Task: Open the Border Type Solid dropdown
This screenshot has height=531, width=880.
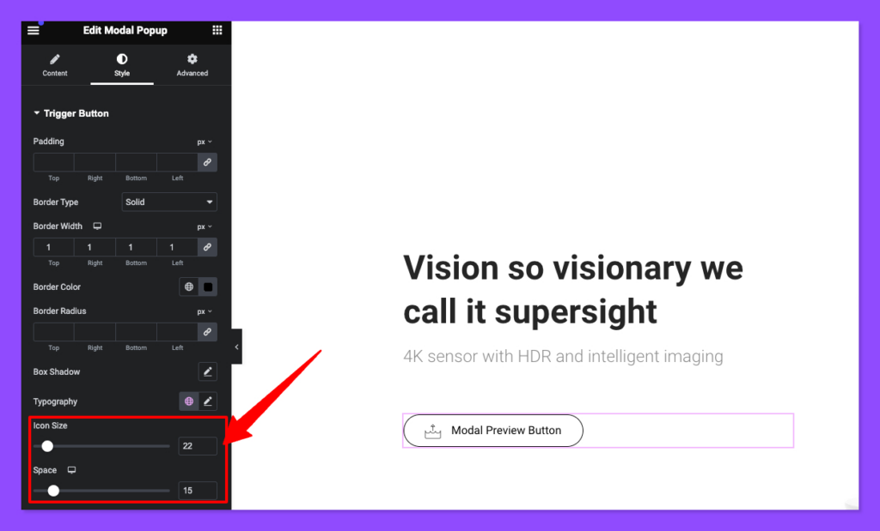Action: click(169, 202)
